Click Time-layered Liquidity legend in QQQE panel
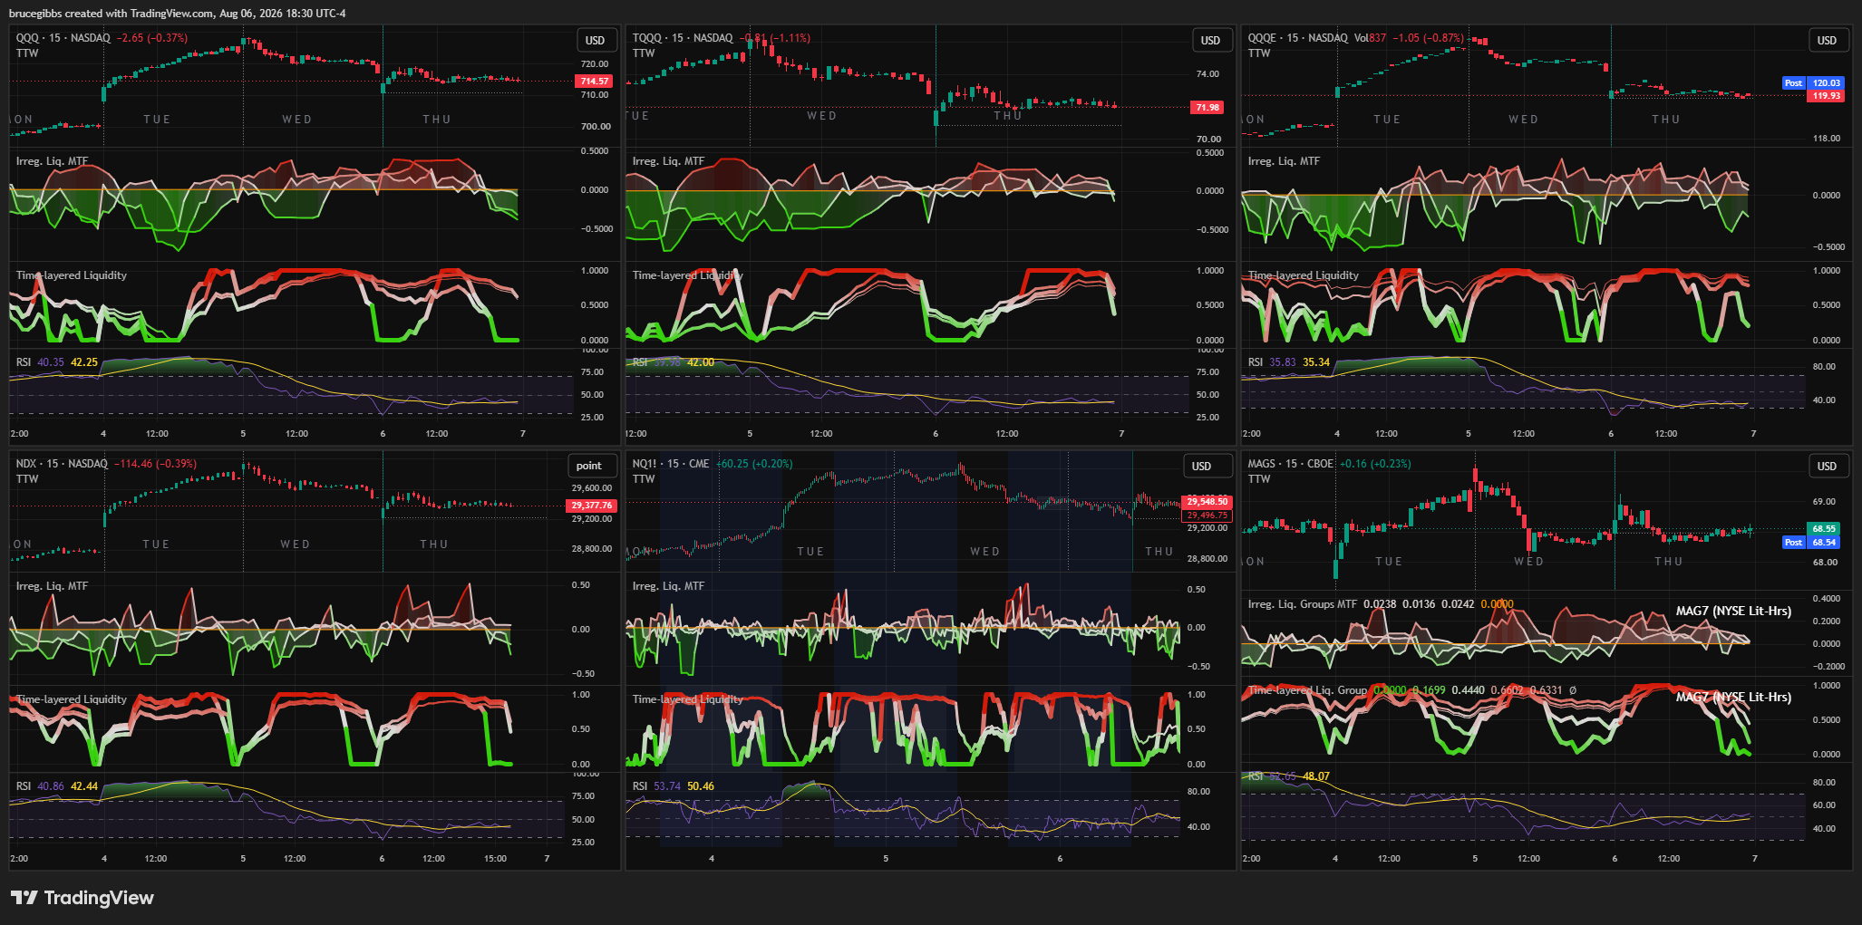Viewport: 1862px width, 925px height. tap(1304, 275)
